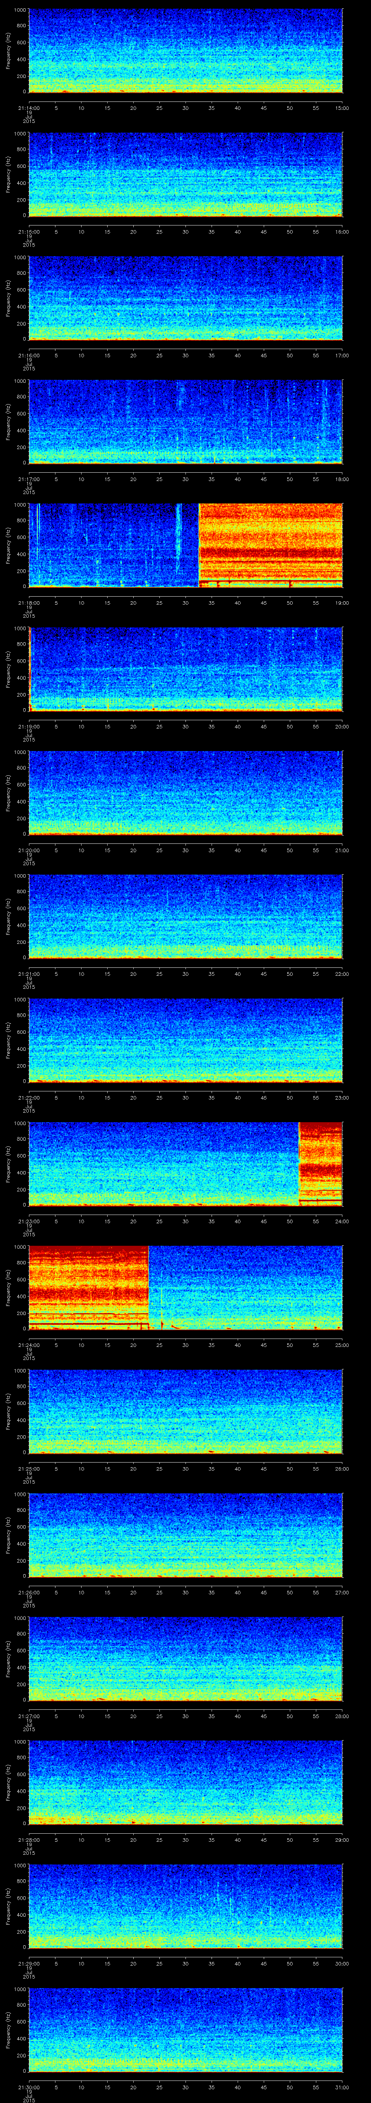This screenshot has width=371, height=2103.
Task: Click the spectrogram panel starting at 21:16:00
Action: point(186,298)
